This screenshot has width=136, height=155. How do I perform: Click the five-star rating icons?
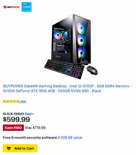pyautogui.click(x=11, y=101)
